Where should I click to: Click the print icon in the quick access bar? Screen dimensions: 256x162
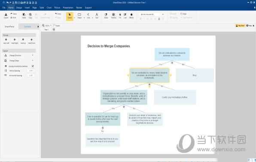coord(21,3)
